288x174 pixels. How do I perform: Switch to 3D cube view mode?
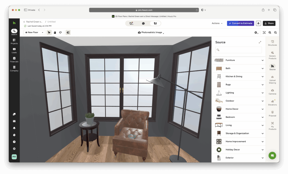point(143,23)
